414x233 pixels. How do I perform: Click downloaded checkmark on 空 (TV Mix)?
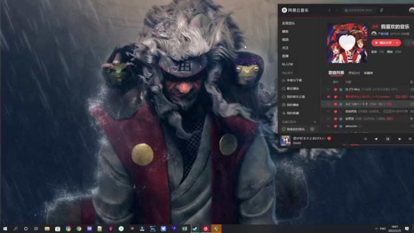click(341, 90)
